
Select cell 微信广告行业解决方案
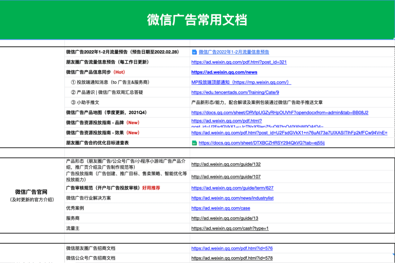(x=127, y=198)
